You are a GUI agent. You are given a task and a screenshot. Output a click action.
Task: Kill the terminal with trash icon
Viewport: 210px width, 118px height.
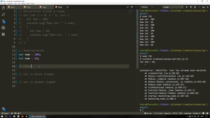pos(195,7)
